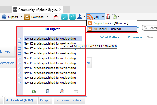Switch to Community: vSphere Upgrade tab
Image resolution: width=157 pixels, height=105 pixels.
pyautogui.click(x=37, y=10)
